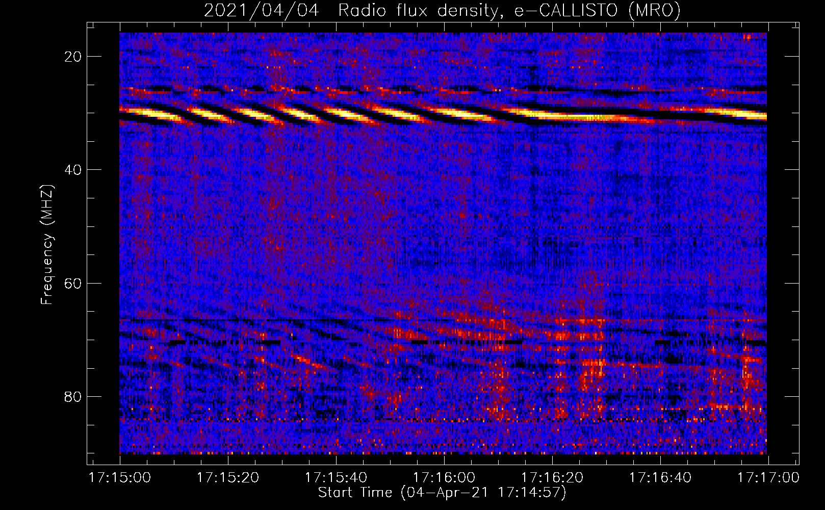Viewport: 825px width, 510px height.
Task: Select the 17:17:00 time tick label
Action: pos(768,478)
